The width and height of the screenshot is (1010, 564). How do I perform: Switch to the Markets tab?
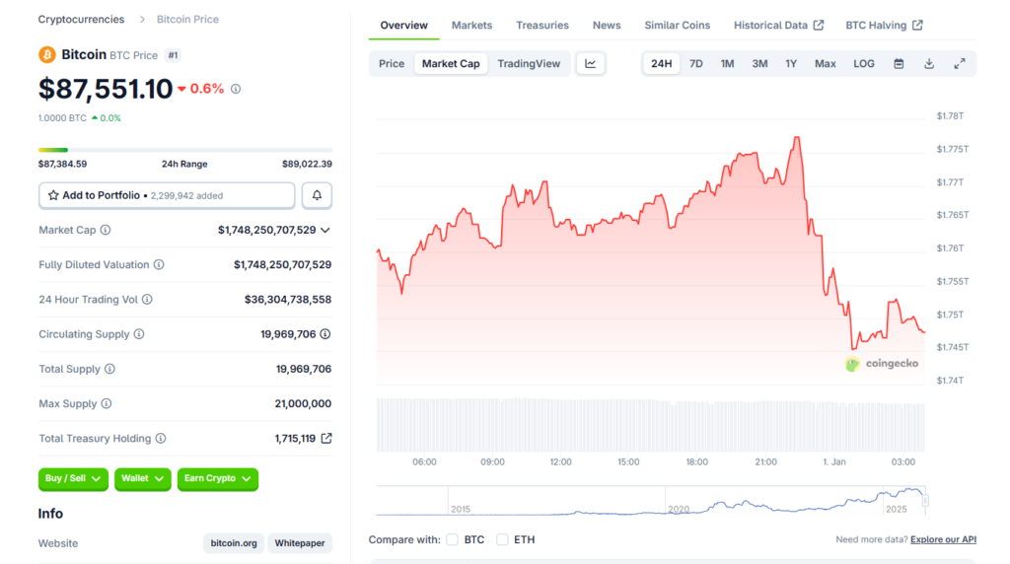point(471,26)
